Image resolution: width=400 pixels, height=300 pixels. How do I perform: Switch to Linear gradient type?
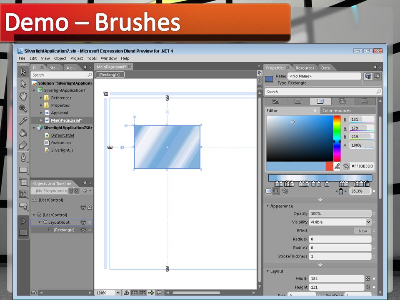pyautogui.click(x=269, y=191)
